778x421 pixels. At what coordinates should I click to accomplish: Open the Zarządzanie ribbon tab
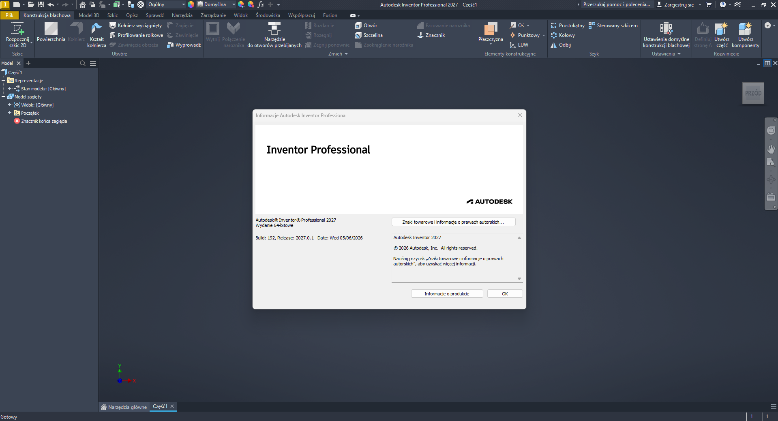pos(213,15)
